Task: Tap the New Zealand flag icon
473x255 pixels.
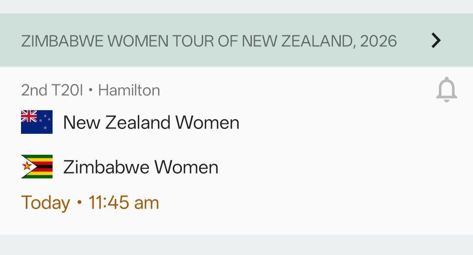Action: coord(37,122)
